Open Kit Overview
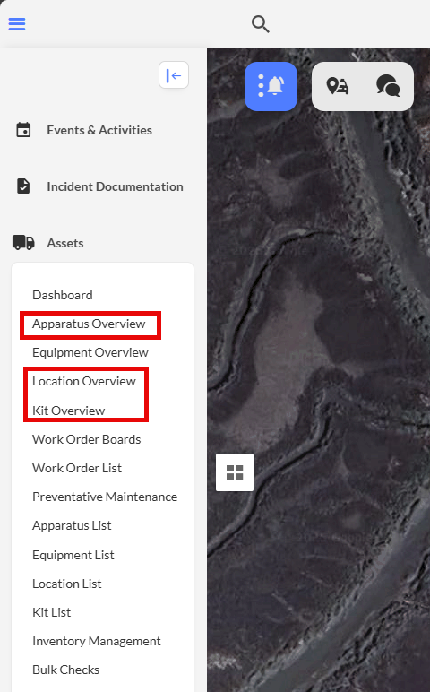This screenshot has width=430, height=692. click(x=69, y=411)
